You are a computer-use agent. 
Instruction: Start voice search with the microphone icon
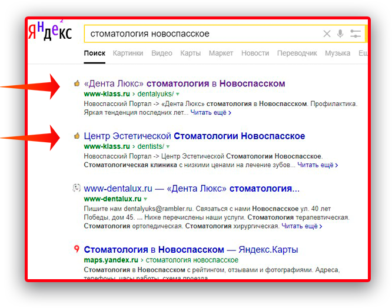(x=340, y=34)
